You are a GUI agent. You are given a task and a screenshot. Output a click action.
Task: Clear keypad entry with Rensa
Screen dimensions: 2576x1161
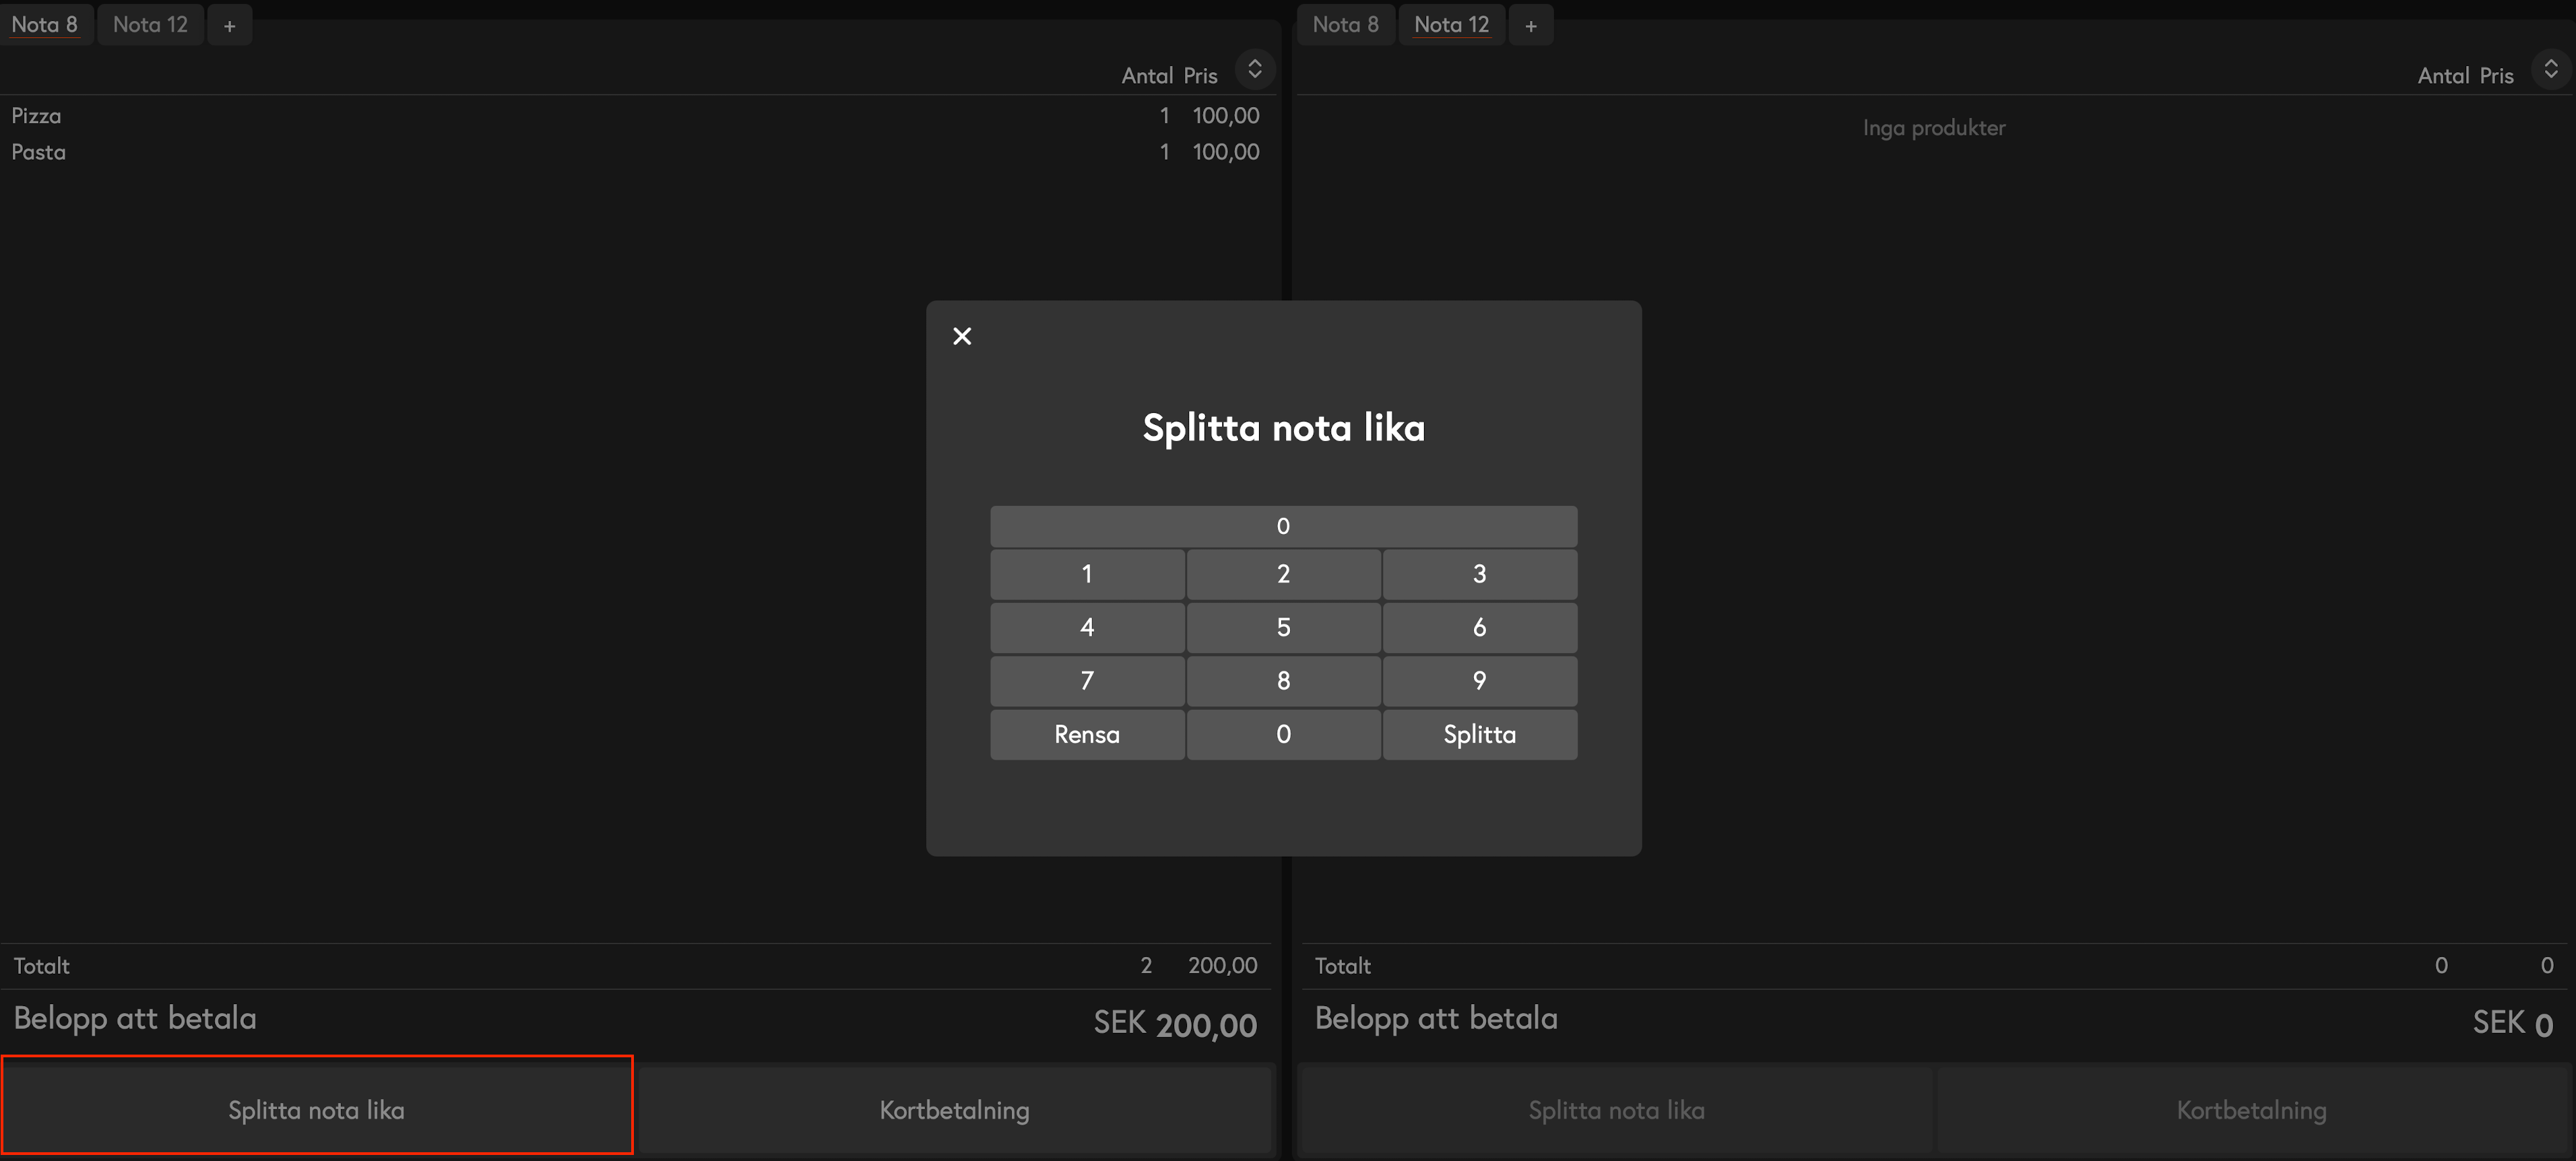click(x=1087, y=735)
